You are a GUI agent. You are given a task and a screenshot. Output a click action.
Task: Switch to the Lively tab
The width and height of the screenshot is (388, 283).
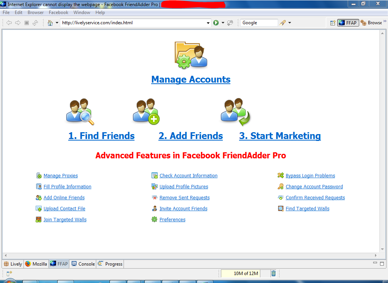click(x=13, y=264)
